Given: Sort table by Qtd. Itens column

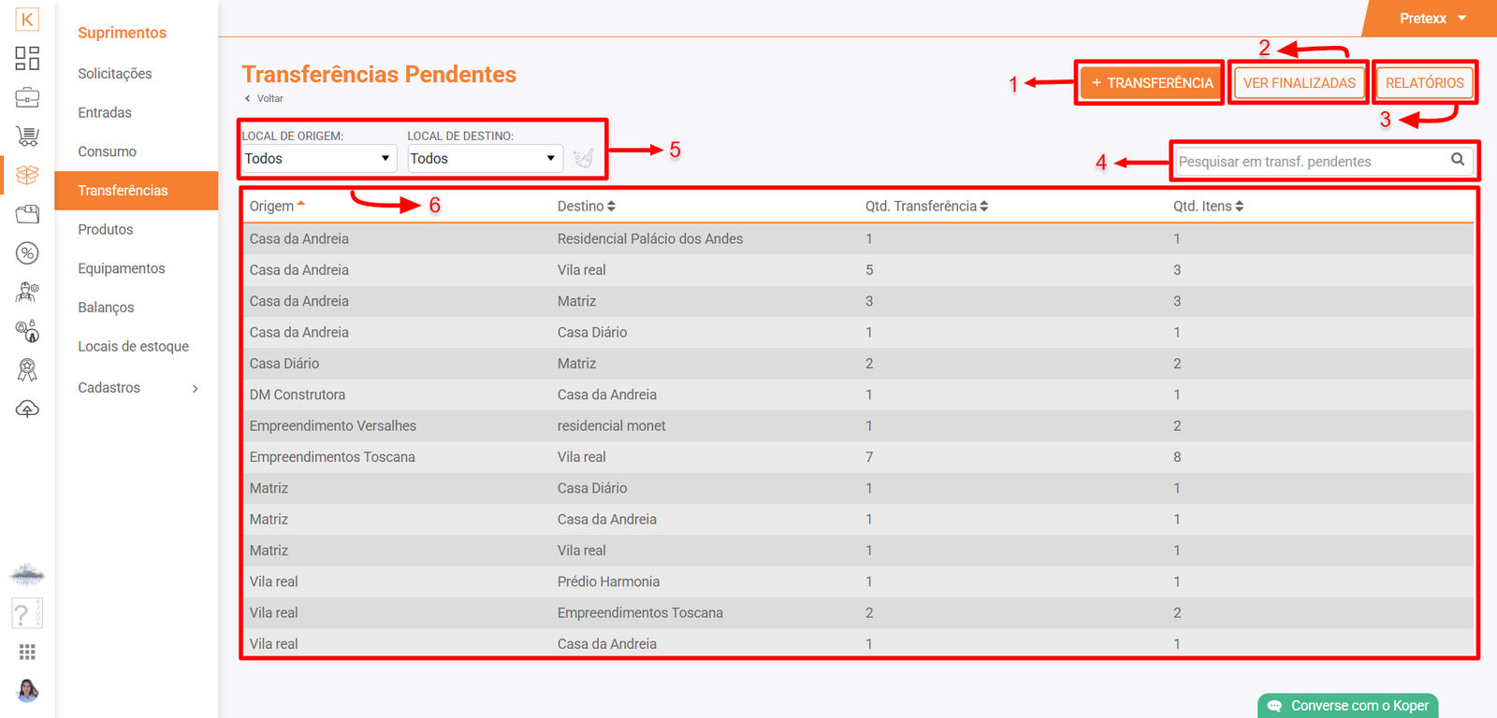Looking at the screenshot, I should click(x=1208, y=207).
